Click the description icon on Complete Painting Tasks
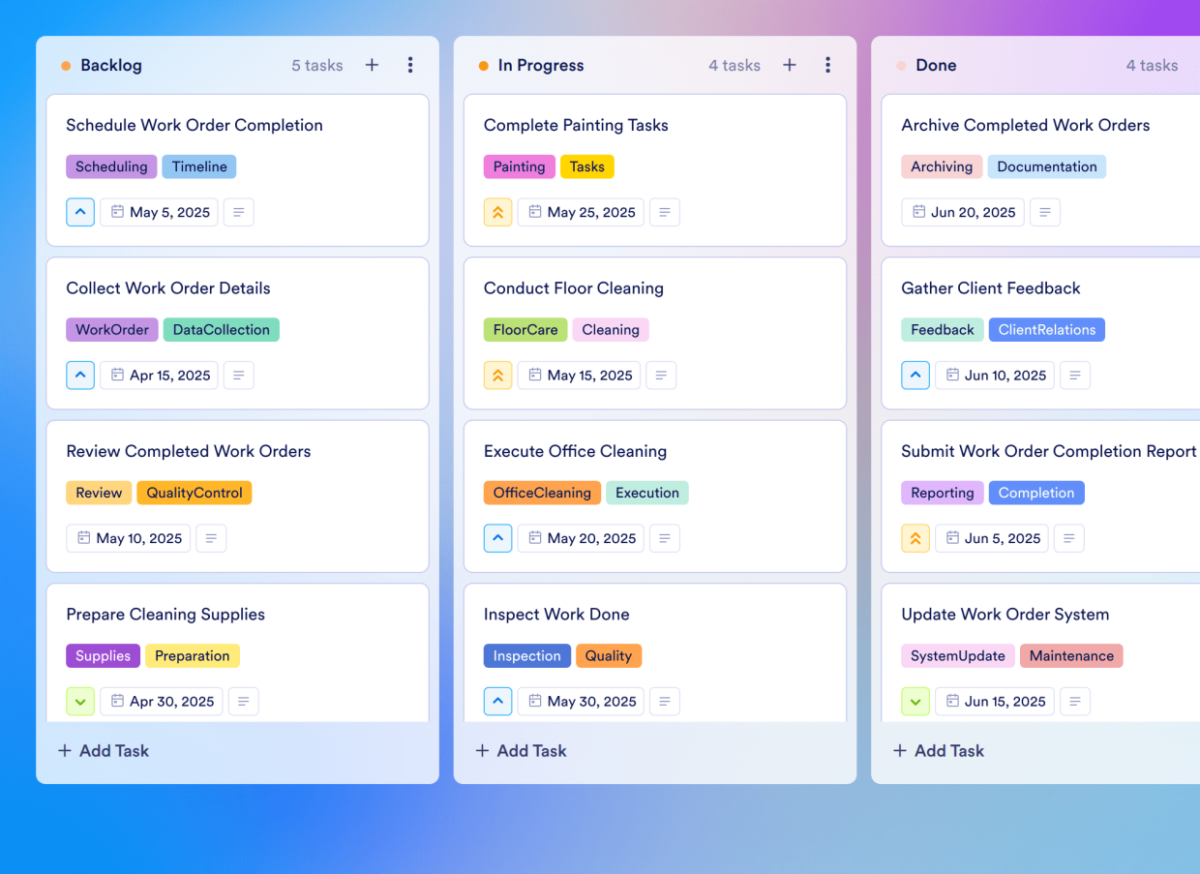 pyautogui.click(x=664, y=212)
